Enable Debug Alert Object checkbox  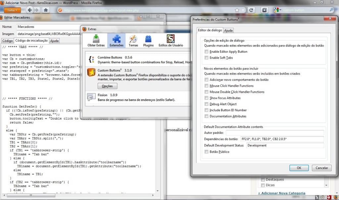point(207,104)
